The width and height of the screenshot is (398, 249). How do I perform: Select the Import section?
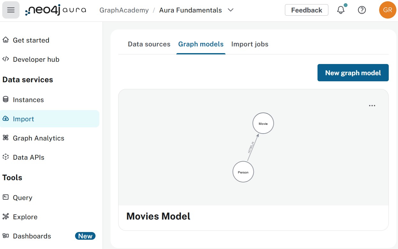23,119
